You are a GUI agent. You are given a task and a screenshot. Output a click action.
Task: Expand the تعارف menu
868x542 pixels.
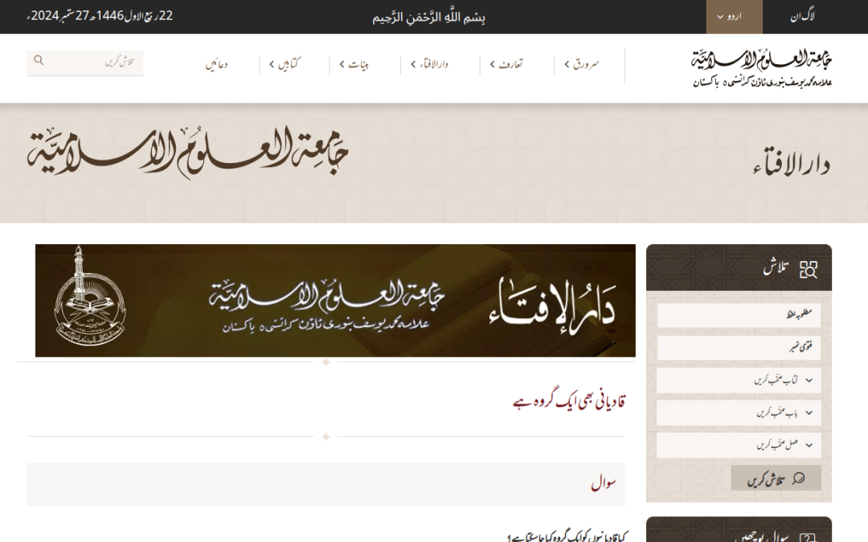506,64
